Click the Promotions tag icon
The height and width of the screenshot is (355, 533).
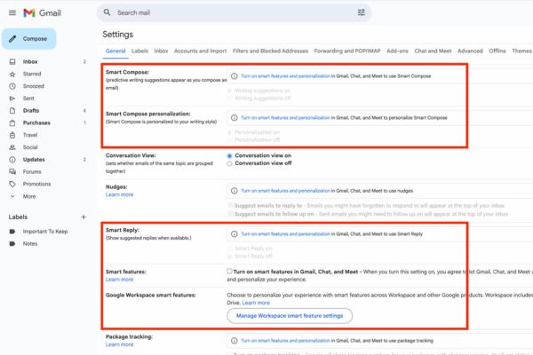pos(12,184)
